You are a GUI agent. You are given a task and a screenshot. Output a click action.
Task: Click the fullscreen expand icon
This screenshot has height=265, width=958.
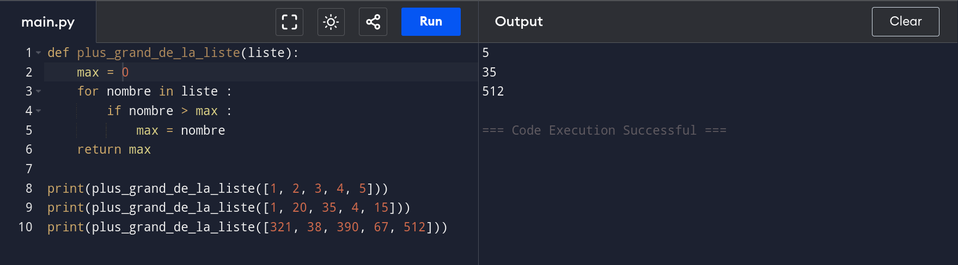pos(289,22)
